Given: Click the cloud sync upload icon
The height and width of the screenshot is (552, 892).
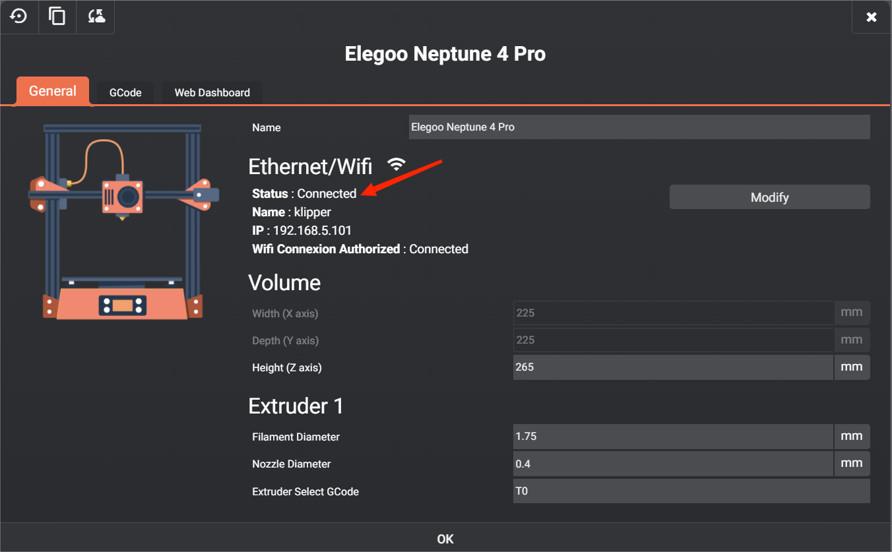Looking at the screenshot, I should click(x=96, y=16).
